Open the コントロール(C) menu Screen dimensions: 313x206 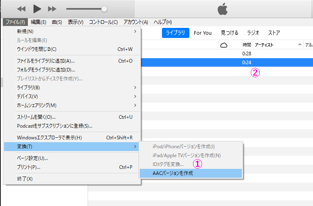point(103,22)
